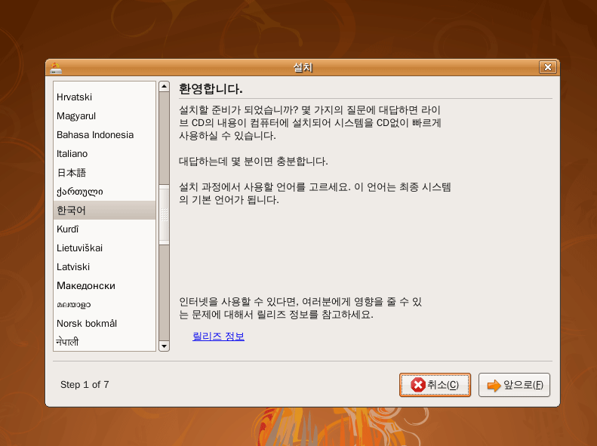The image size is (597, 446).
Task: Pick 日本語 in the language list
Action: click(104, 172)
